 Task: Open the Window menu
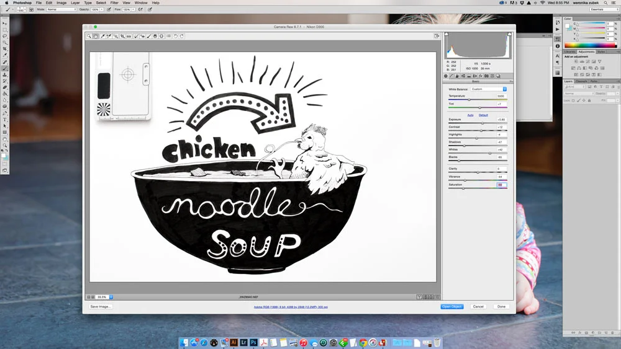(140, 2)
